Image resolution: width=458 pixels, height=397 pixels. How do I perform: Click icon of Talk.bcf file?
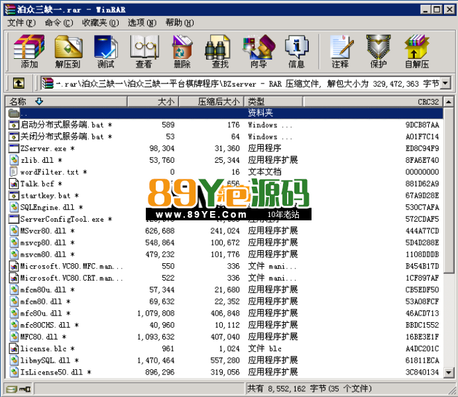14,184
